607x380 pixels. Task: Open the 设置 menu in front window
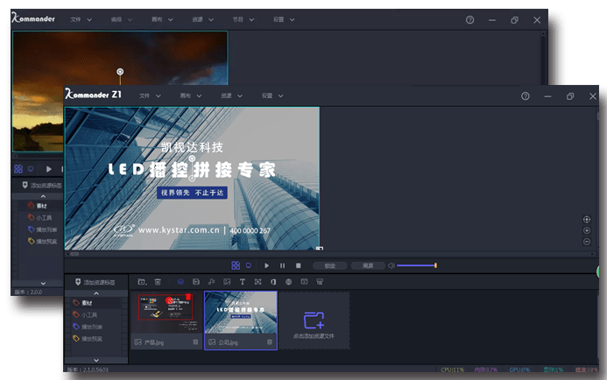(x=272, y=95)
